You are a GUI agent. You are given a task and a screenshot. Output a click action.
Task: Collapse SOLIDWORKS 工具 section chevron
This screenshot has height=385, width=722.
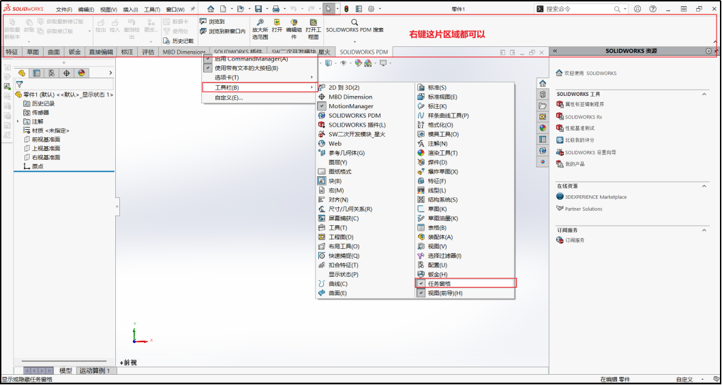click(x=704, y=94)
